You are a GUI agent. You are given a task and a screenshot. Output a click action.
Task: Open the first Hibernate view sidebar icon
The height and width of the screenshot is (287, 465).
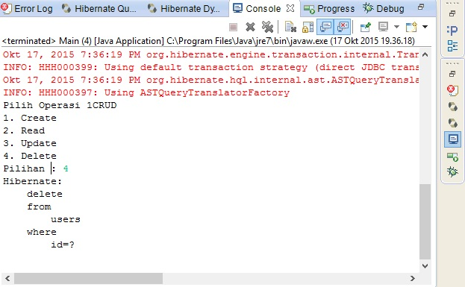point(452,107)
